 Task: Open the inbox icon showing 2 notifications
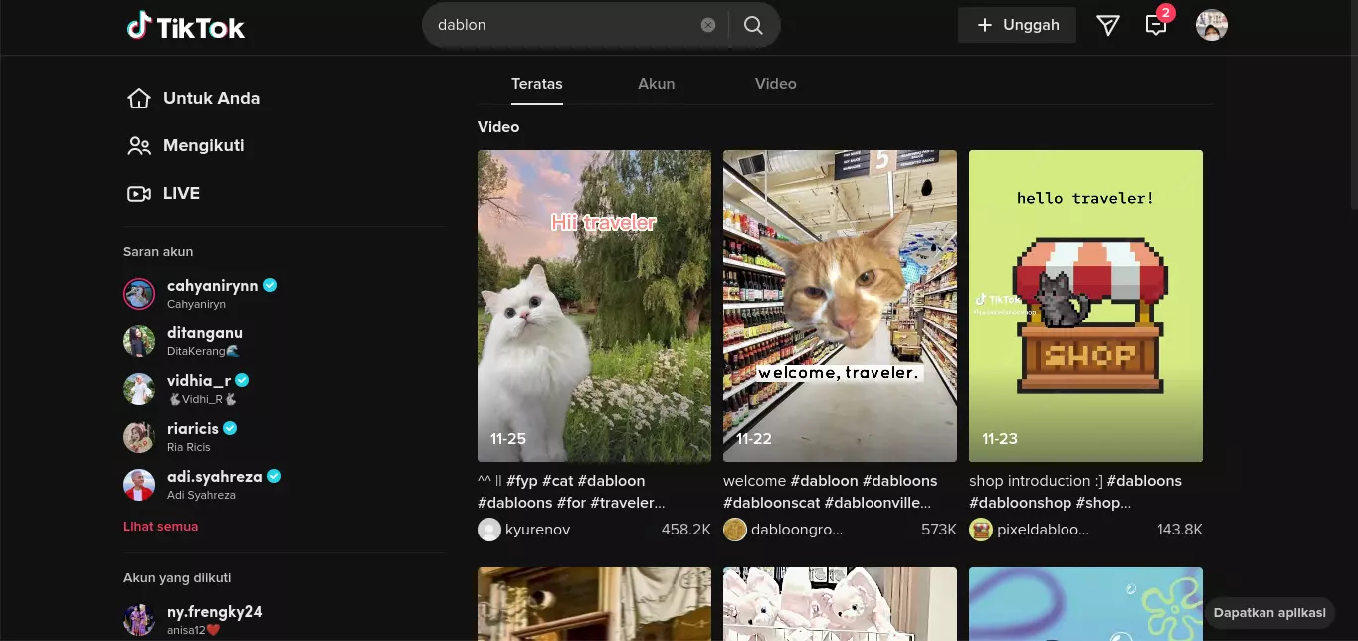(x=1155, y=26)
